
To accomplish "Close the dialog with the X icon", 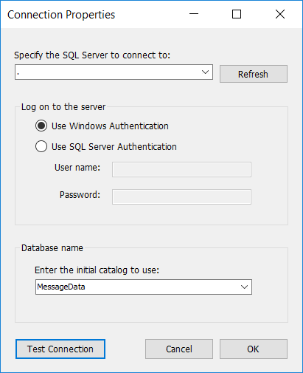I will [x=280, y=14].
